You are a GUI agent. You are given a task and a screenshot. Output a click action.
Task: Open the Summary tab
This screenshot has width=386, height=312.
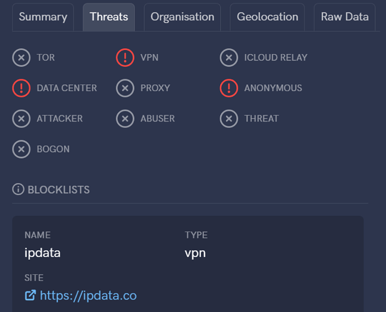coord(43,17)
